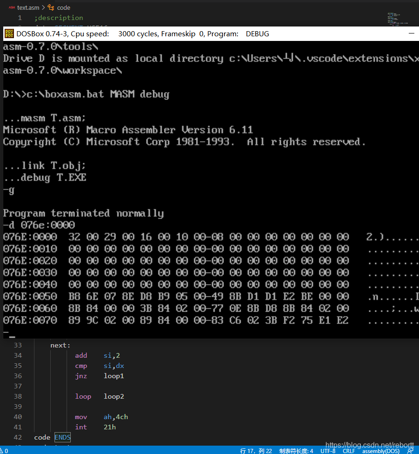The image size is (419, 454).
Task: Minimize the DOSBox window
Action: click(411, 33)
